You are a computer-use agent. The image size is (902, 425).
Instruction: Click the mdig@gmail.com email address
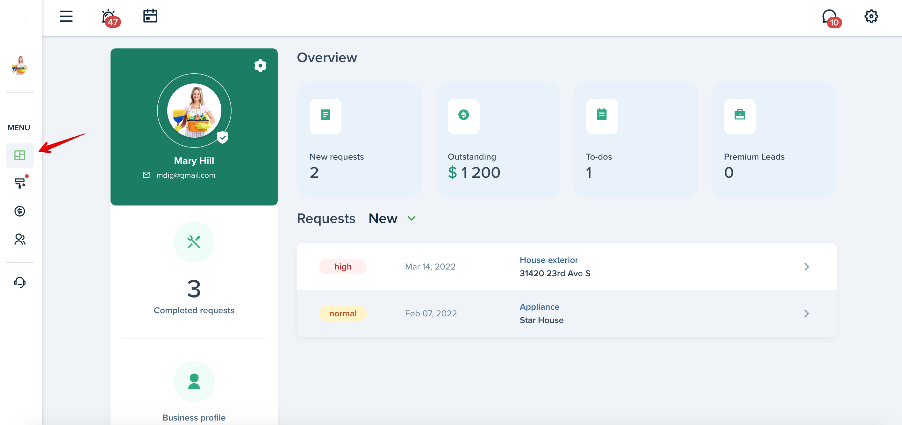point(186,175)
